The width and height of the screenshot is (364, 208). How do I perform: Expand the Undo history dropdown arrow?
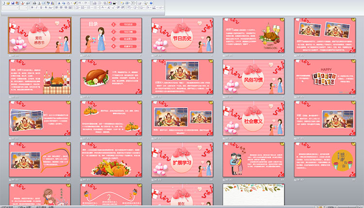pos(83,3)
